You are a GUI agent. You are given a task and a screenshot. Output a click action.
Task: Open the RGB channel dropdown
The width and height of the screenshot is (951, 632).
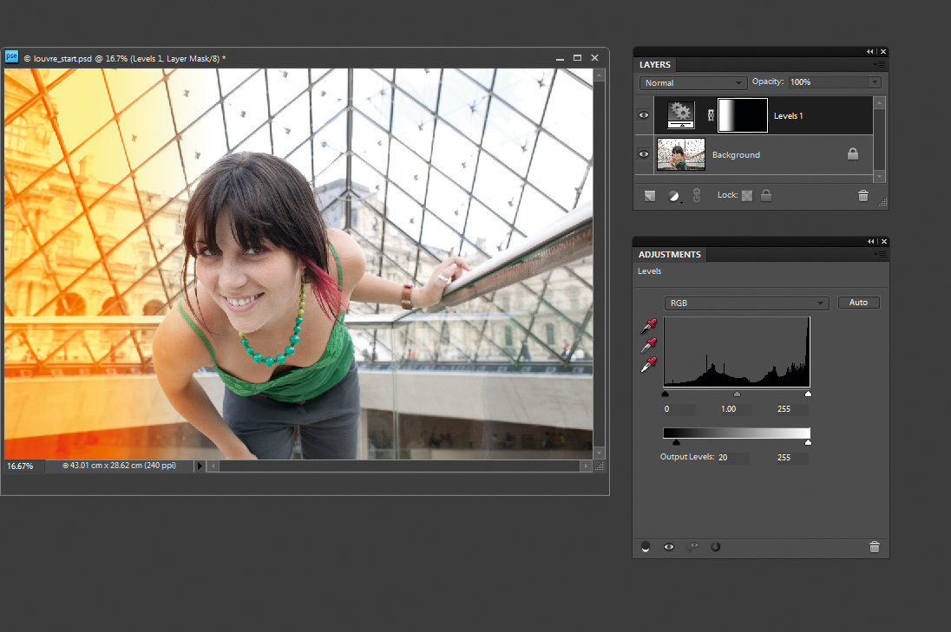pos(746,303)
